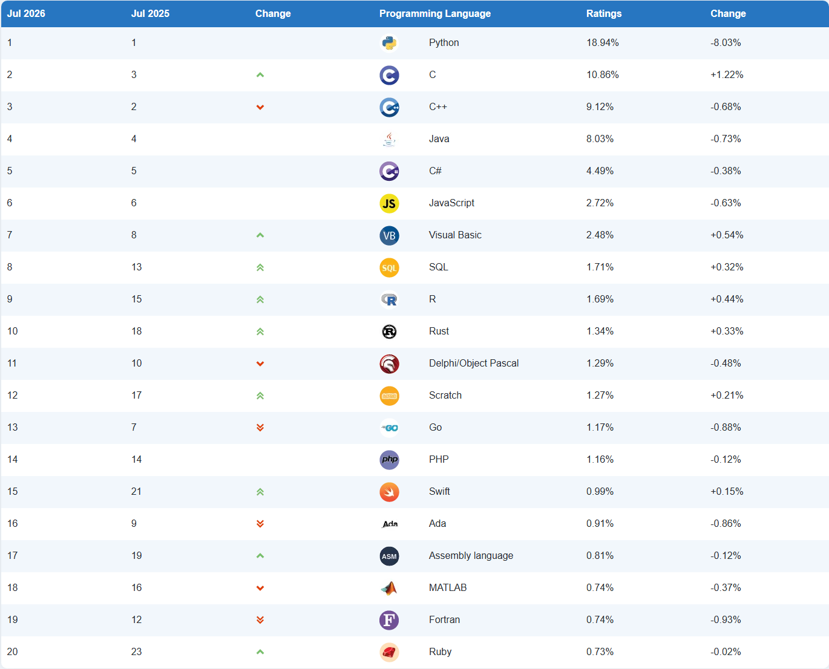
Task: Click the PHP logo icon
Action: click(389, 460)
